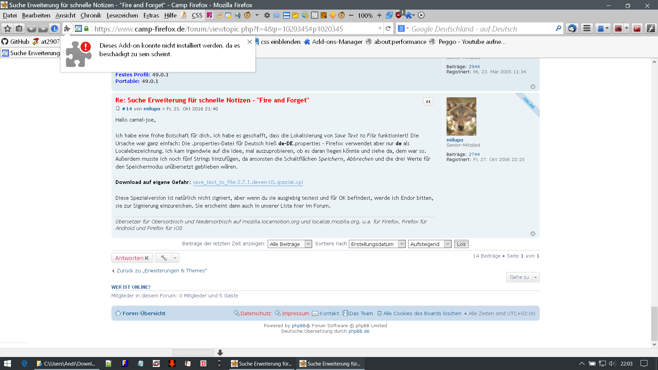The width and height of the screenshot is (658, 370).
Task: Click the site information icon
Action: click(54, 29)
